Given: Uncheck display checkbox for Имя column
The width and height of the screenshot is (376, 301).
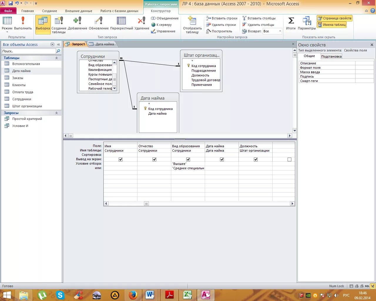Looking at the screenshot, I should pos(120,159).
